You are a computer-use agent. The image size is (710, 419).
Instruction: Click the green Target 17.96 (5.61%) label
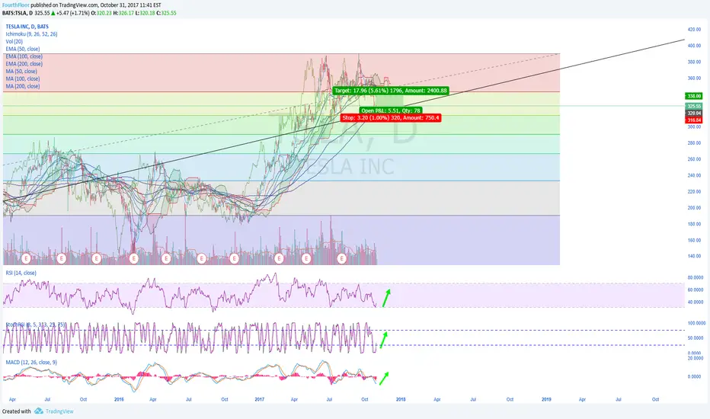pyautogui.click(x=391, y=91)
